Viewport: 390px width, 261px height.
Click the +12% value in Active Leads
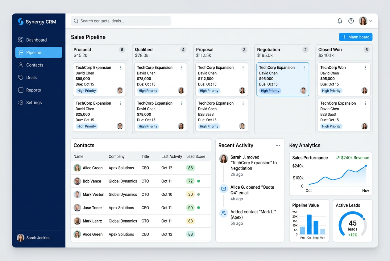click(353, 235)
